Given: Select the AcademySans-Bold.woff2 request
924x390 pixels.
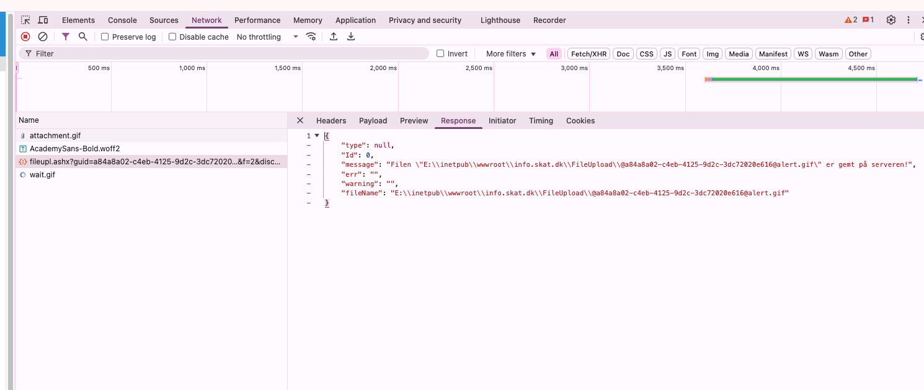Looking at the screenshot, I should click(x=151, y=149).
